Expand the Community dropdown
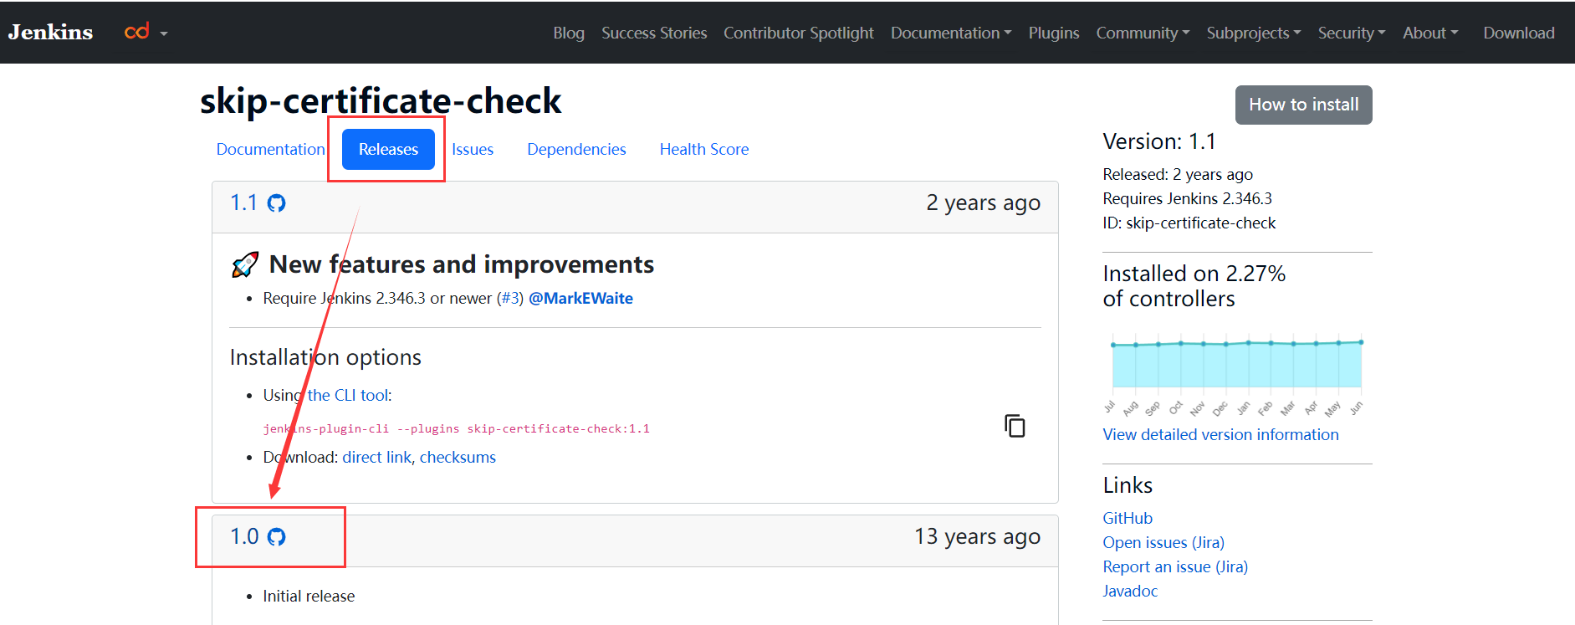Viewport: 1575px width, 625px height. 1143,33
